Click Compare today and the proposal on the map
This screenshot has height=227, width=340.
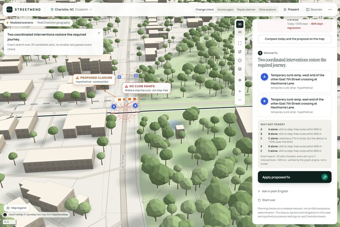click(x=294, y=39)
